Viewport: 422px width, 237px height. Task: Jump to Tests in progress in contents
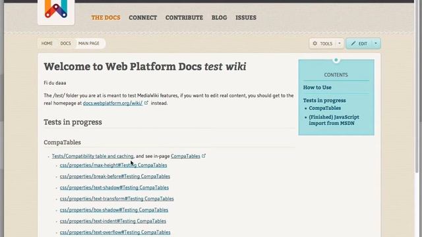coord(324,100)
